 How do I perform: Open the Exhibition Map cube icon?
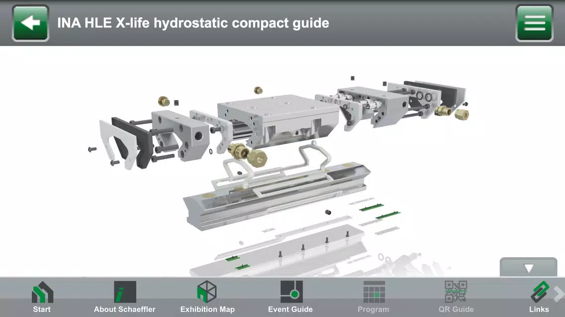tap(207, 292)
